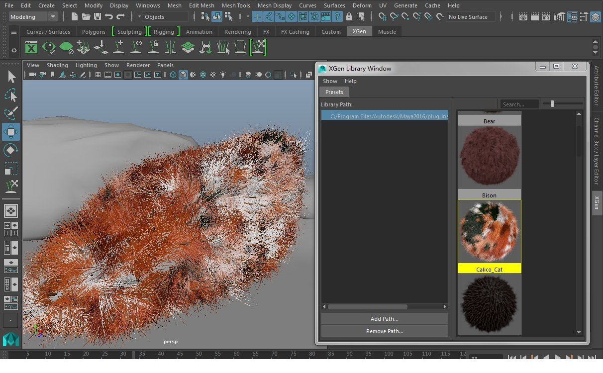Toggle the layered panel icon in status line
Screen dimensions: 603x373
pos(596,16)
